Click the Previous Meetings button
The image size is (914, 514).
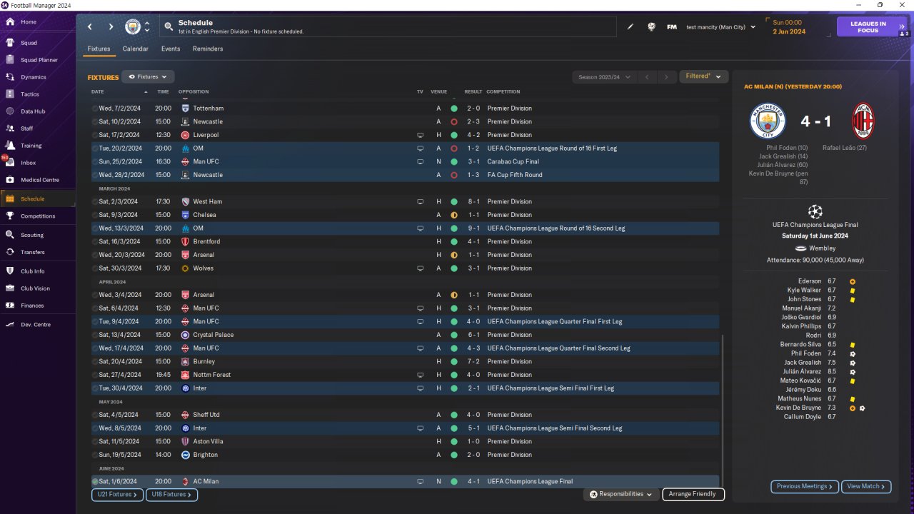(804, 487)
